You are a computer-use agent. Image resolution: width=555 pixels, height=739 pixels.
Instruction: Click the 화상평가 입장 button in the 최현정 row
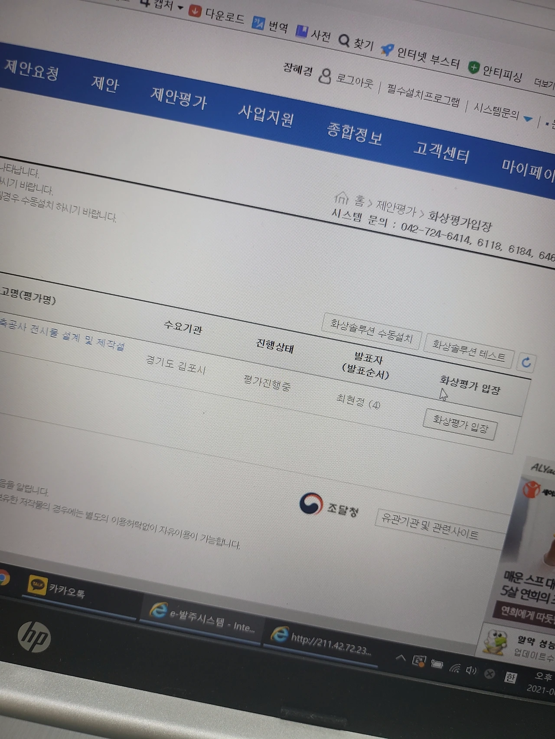(x=460, y=424)
